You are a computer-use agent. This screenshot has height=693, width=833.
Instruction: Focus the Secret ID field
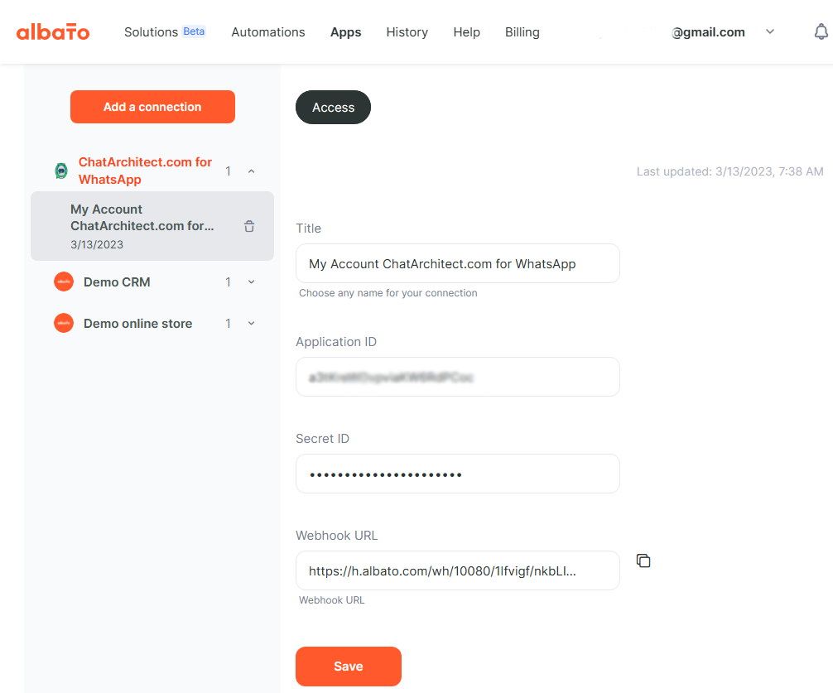(458, 474)
